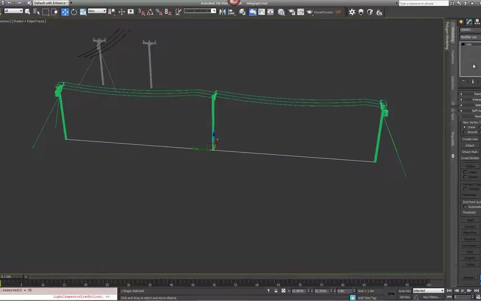481x301 pixels.
Task: Click the X coordinate field
Action: pos(299,291)
